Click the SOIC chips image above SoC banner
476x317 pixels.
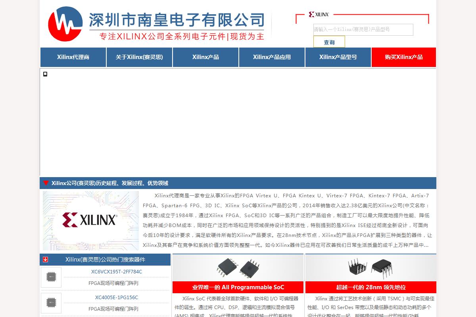tap(238, 267)
